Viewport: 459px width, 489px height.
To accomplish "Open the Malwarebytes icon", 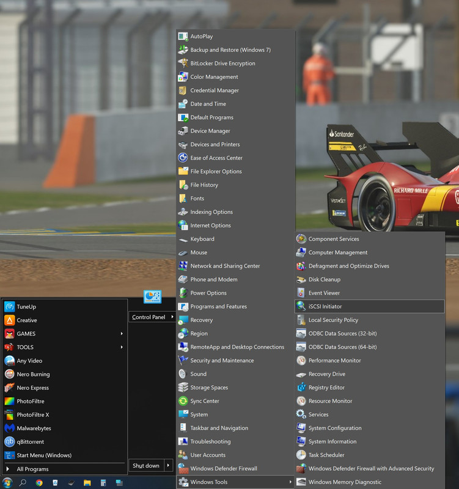I will (x=9, y=428).
